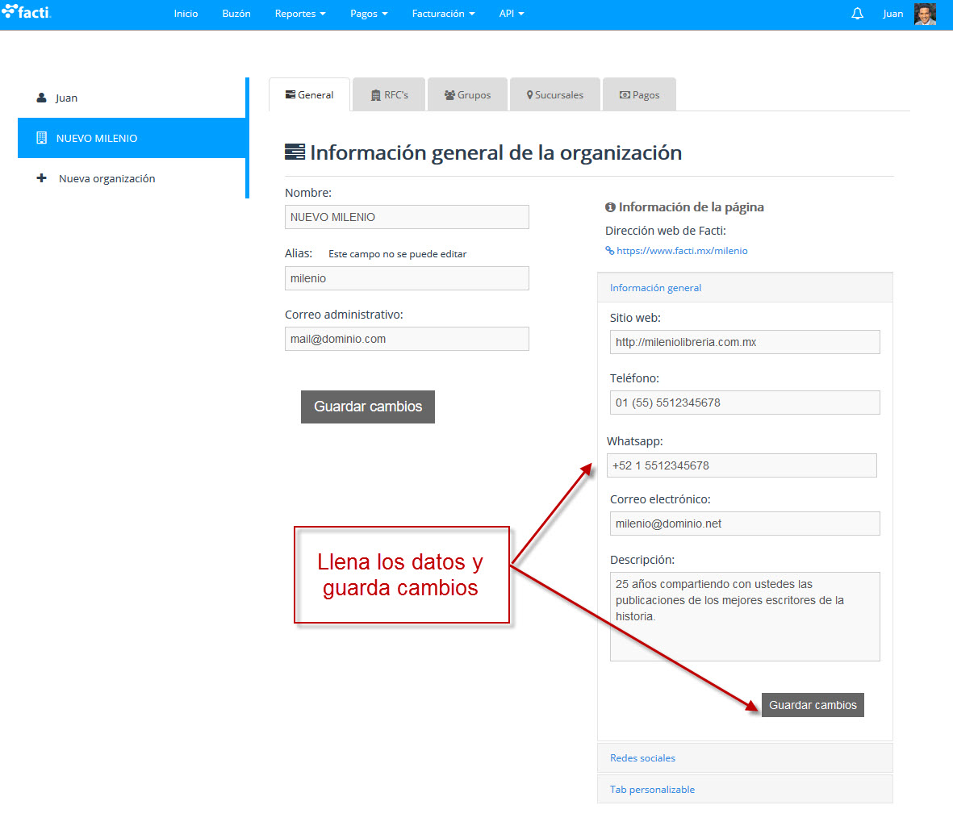Image resolution: width=953 pixels, height=826 pixels.
Task: Expand the Tab personalizable section
Action: pyautogui.click(x=745, y=789)
